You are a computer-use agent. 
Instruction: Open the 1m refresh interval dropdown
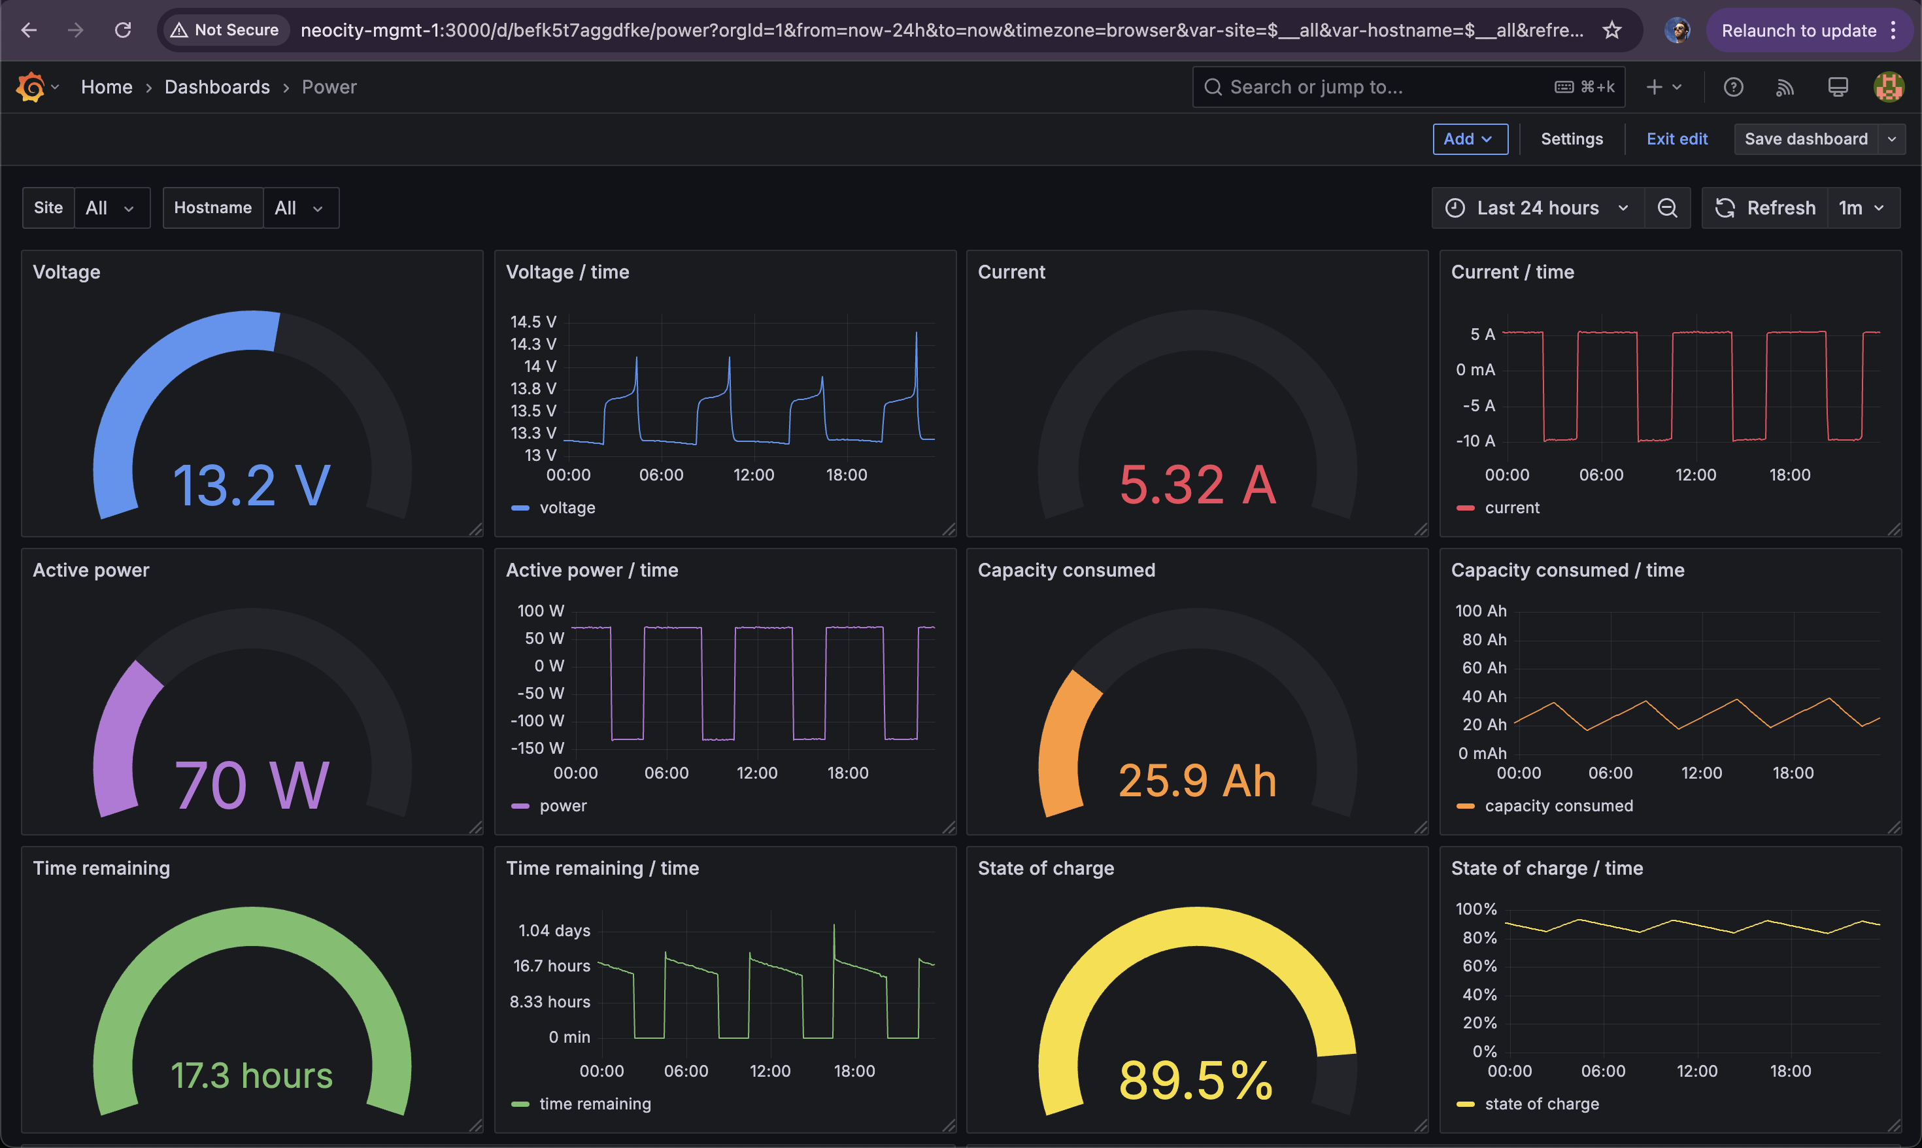[1863, 207]
